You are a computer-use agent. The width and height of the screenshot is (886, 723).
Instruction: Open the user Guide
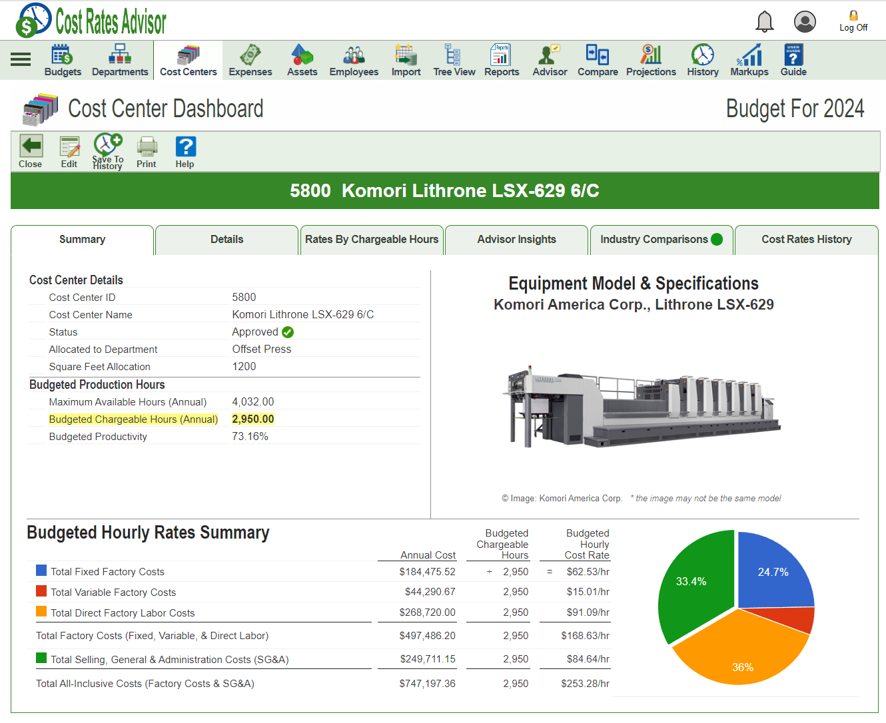click(x=793, y=61)
